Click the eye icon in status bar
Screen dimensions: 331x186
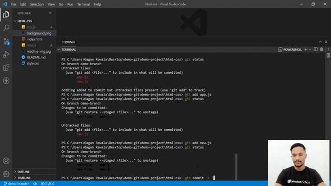point(35,184)
